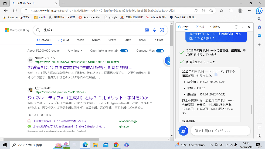Click the on-screen keyboard icon in search box
Viewport: 265px width, 149px height.
(147, 30)
